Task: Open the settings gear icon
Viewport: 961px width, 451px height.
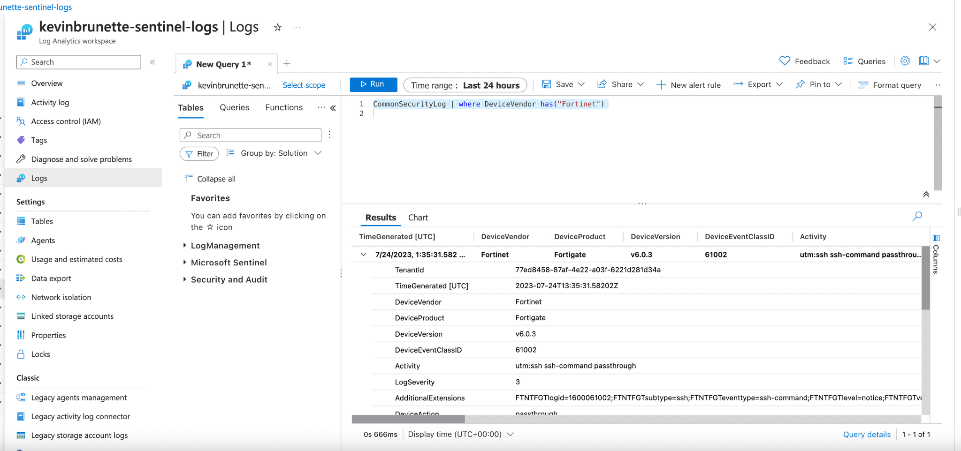Action: tap(905, 61)
